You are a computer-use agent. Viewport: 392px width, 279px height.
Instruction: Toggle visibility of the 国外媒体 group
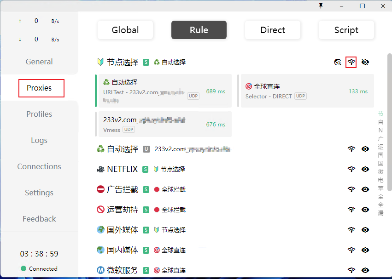(x=365, y=229)
